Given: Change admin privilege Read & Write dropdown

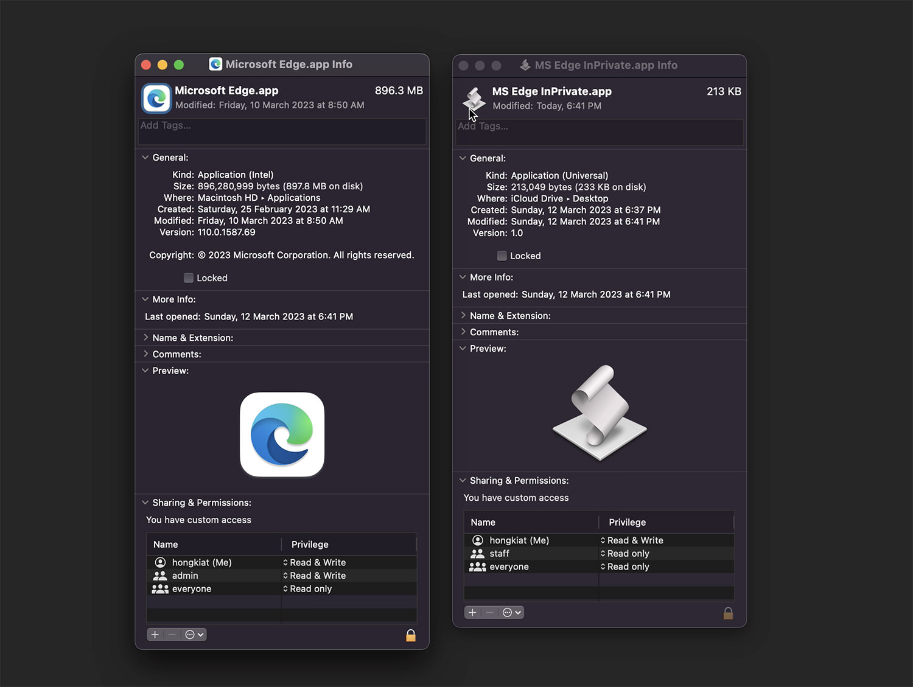Looking at the screenshot, I should coord(314,576).
